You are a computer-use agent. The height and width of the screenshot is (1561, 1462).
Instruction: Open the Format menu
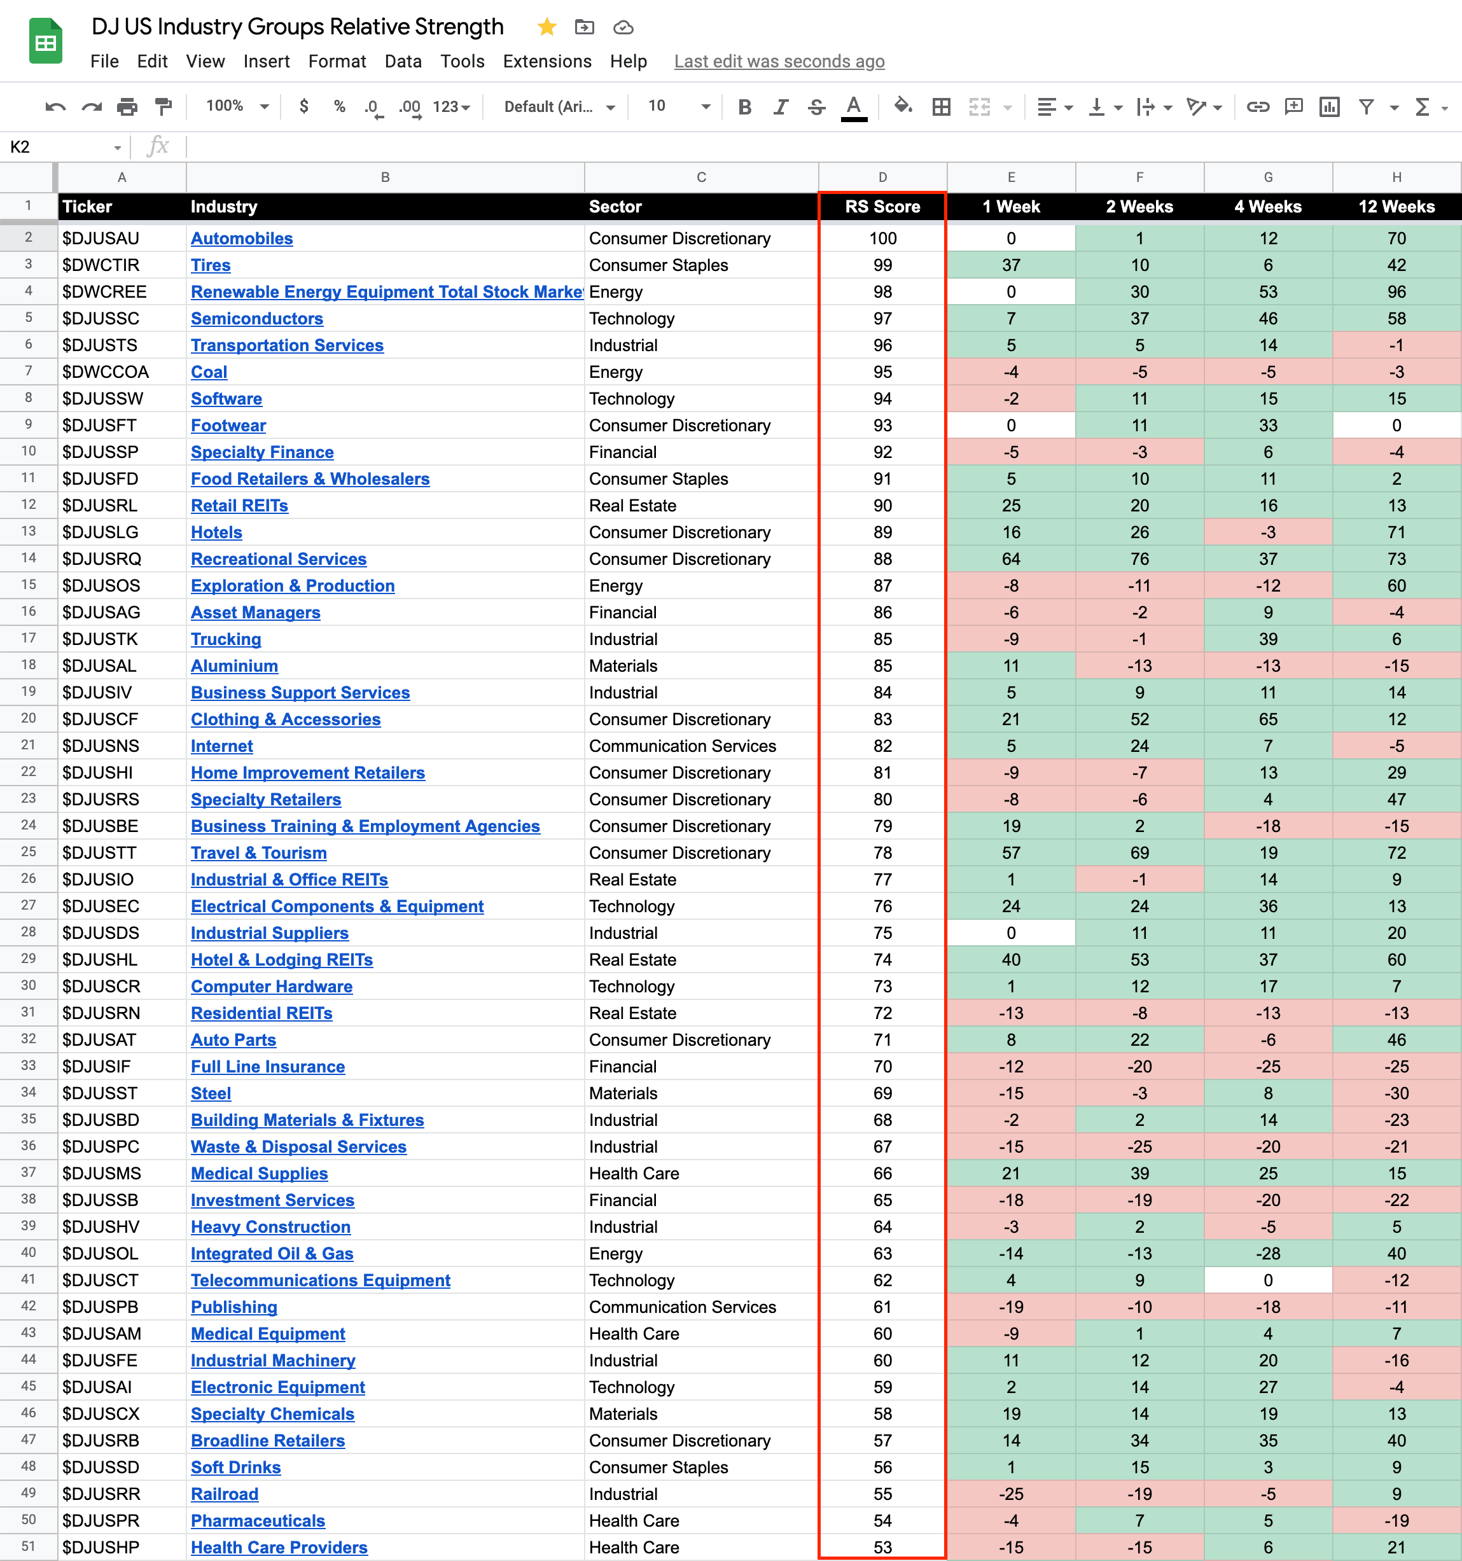(x=337, y=61)
